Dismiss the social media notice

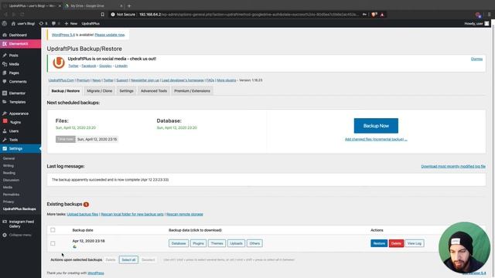tap(476, 59)
